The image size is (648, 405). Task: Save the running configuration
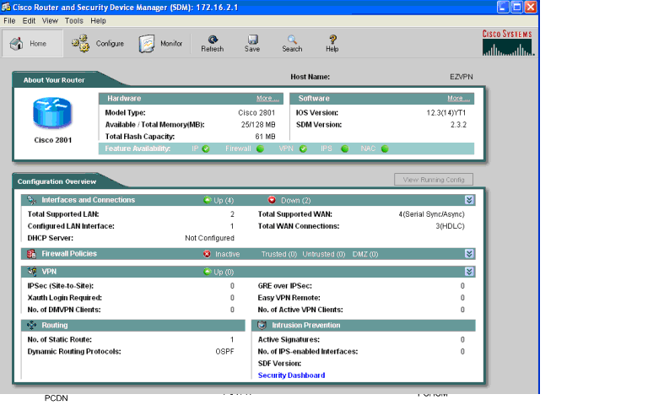point(252,44)
